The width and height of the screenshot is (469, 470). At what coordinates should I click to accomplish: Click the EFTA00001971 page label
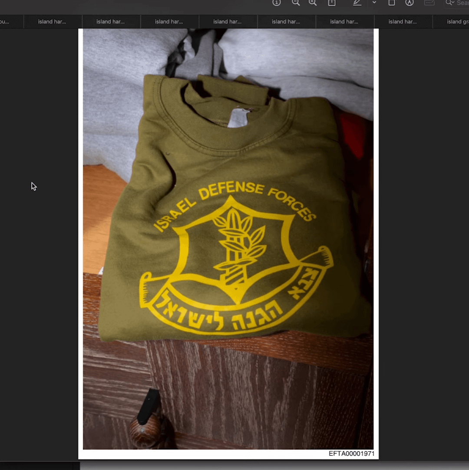(x=351, y=453)
